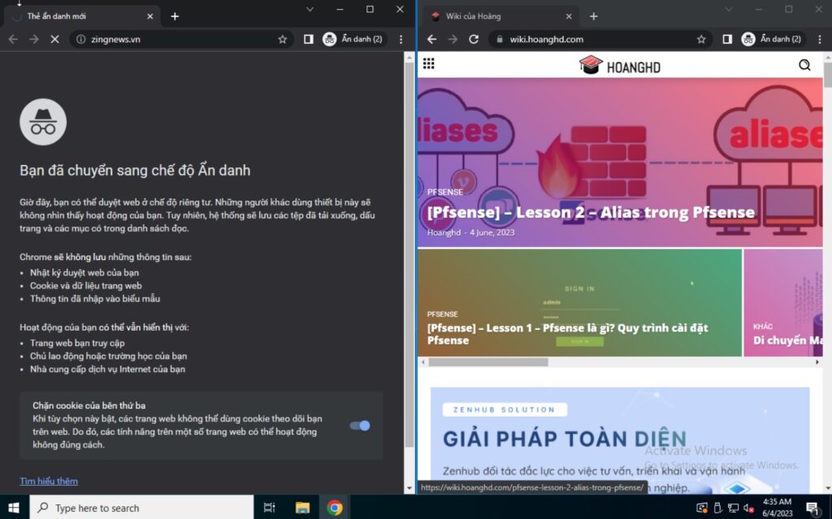Viewport: 832px width, 519px height.
Task: Open volume control in system tray
Action: [x=748, y=508]
